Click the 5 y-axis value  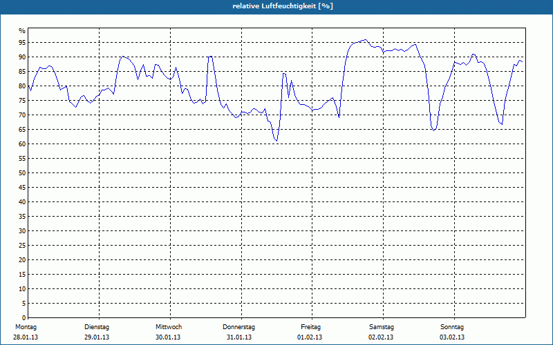[24, 304]
